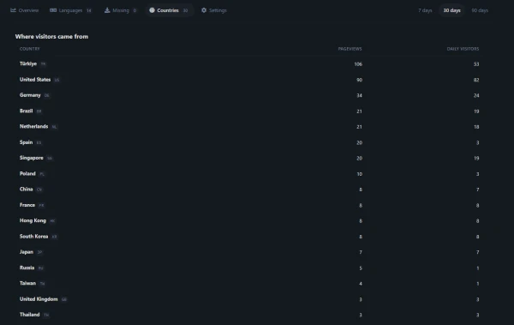
Task: Click the 'Where visitors came from' heading
Action: point(51,36)
